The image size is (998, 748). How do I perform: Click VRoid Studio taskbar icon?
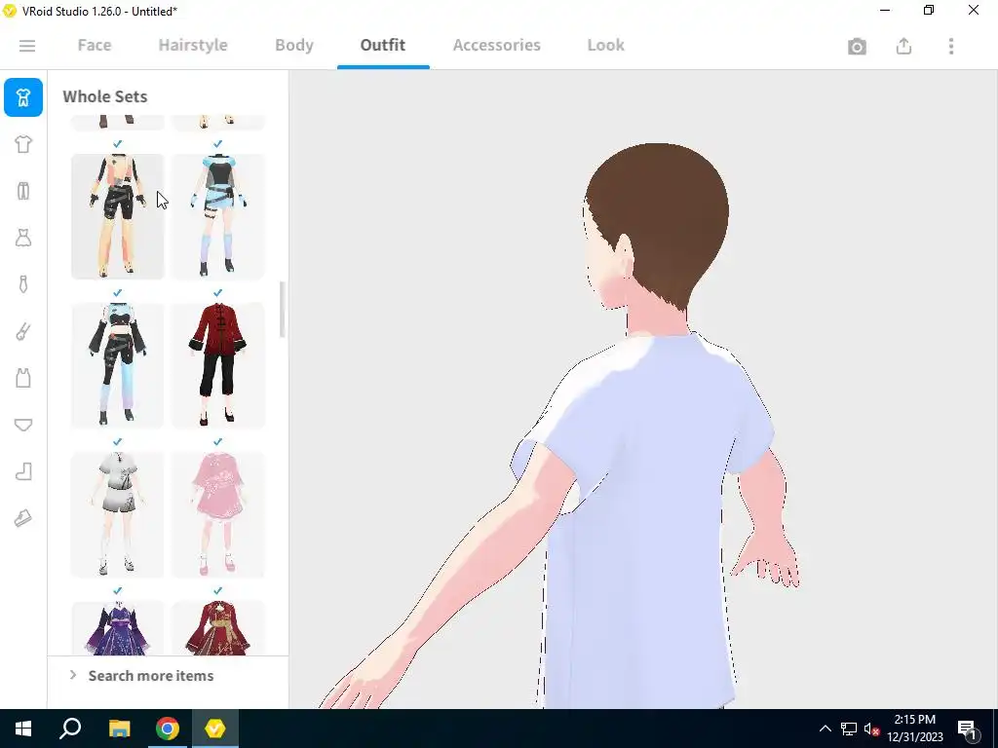pos(215,729)
